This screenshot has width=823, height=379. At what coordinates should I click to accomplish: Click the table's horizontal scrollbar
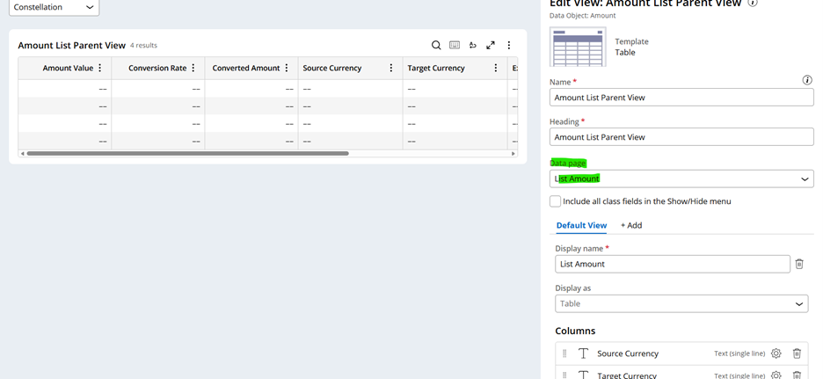[x=187, y=153]
